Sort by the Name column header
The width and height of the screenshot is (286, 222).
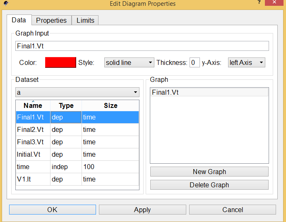tap(33, 106)
